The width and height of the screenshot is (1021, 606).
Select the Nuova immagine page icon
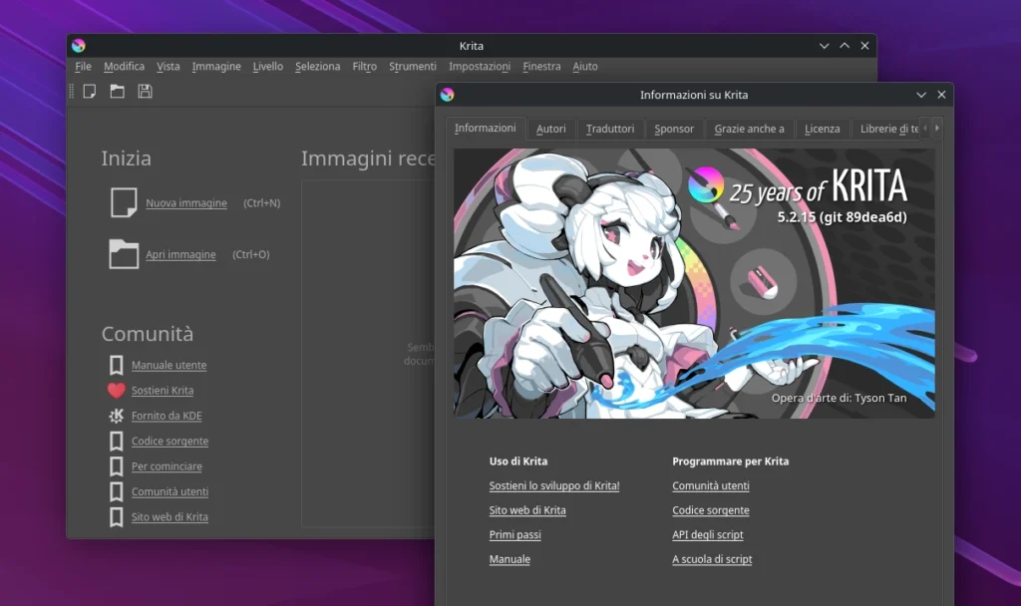(122, 201)
